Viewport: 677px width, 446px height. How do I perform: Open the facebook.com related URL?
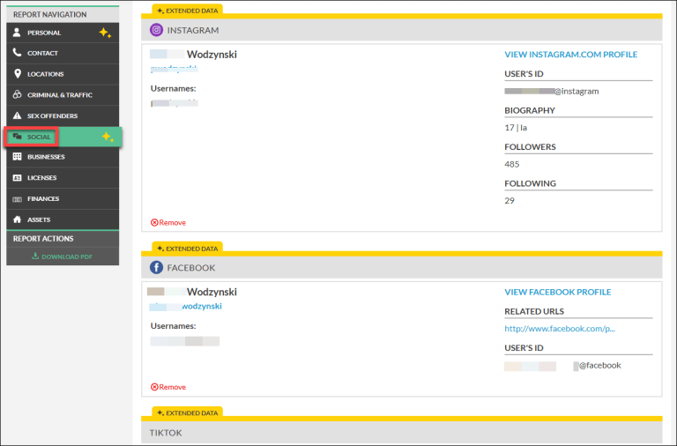pos(559,329)
